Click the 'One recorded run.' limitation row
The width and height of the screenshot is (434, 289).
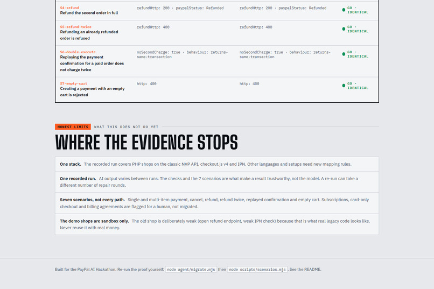coord(217,182)
